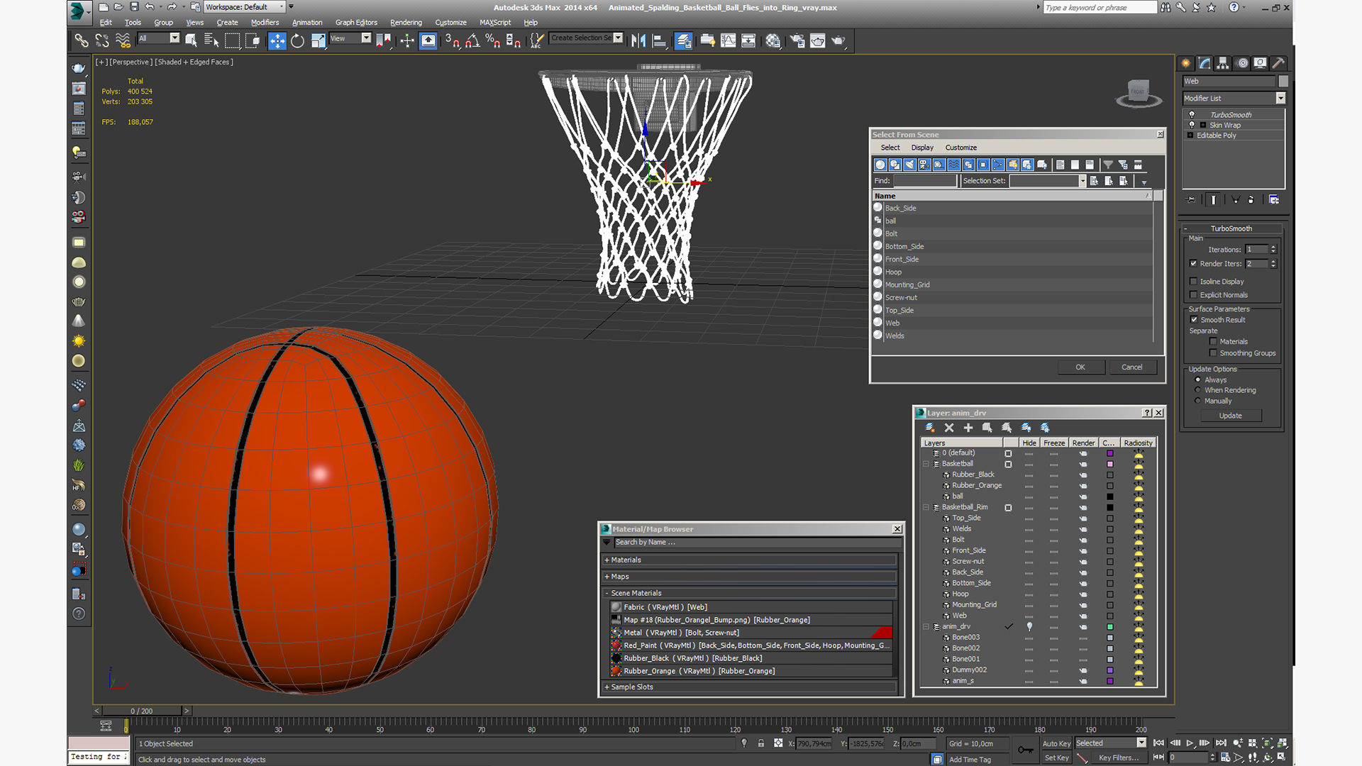1362x766 pixels.
Task: Toggle the 3D Snaps icon
Action: coord(453,41)
